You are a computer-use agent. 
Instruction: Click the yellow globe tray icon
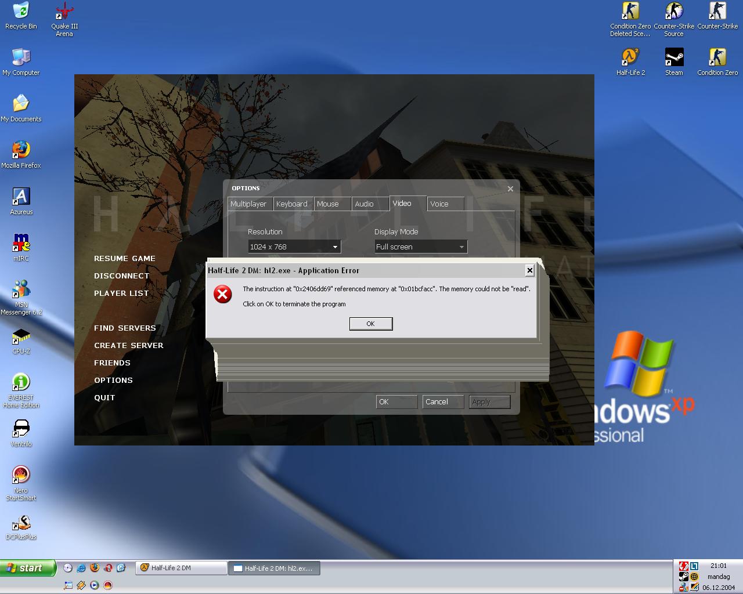pyautogui.click(x=694, y=577)
